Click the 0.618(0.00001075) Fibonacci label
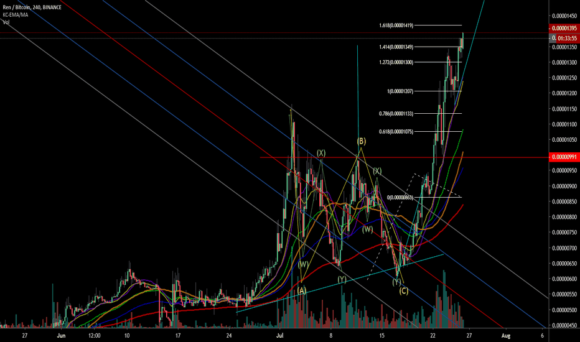Image resolution: width=580 pixels, height=342 pixels. [396, 131]
